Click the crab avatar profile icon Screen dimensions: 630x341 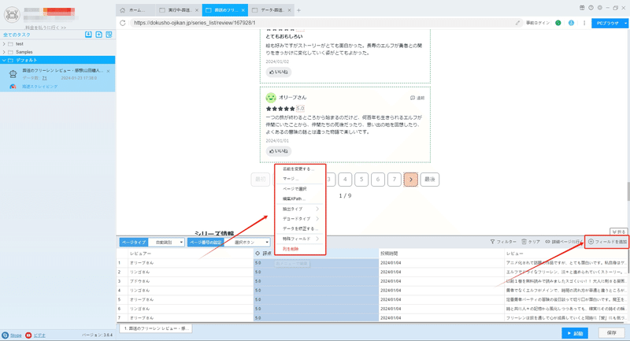(x=12, y=14)
